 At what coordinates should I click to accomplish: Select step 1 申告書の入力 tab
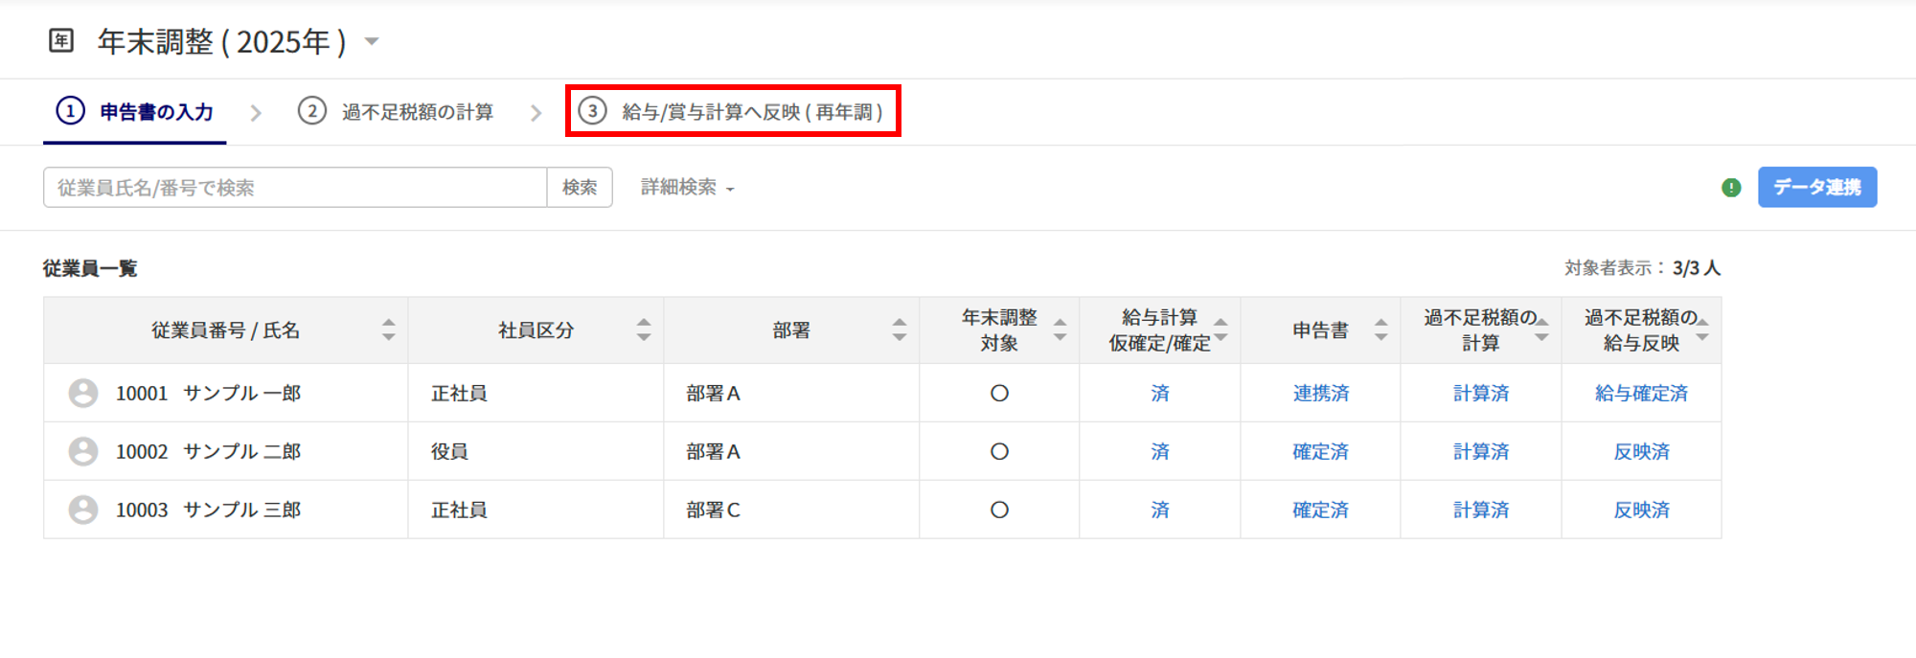pyautogui.click(x=135, y=112)
